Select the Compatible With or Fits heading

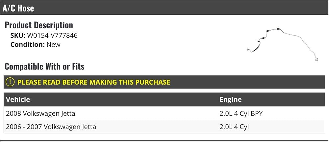pos(44,67)
